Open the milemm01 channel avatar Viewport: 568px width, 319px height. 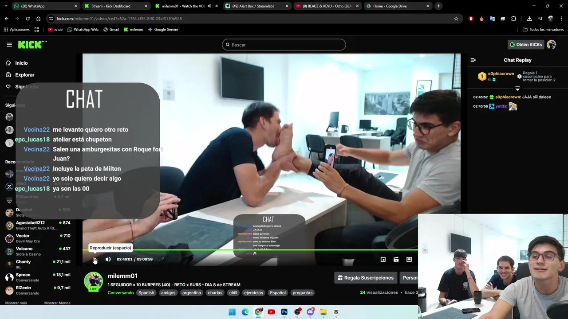coord(94,282)
